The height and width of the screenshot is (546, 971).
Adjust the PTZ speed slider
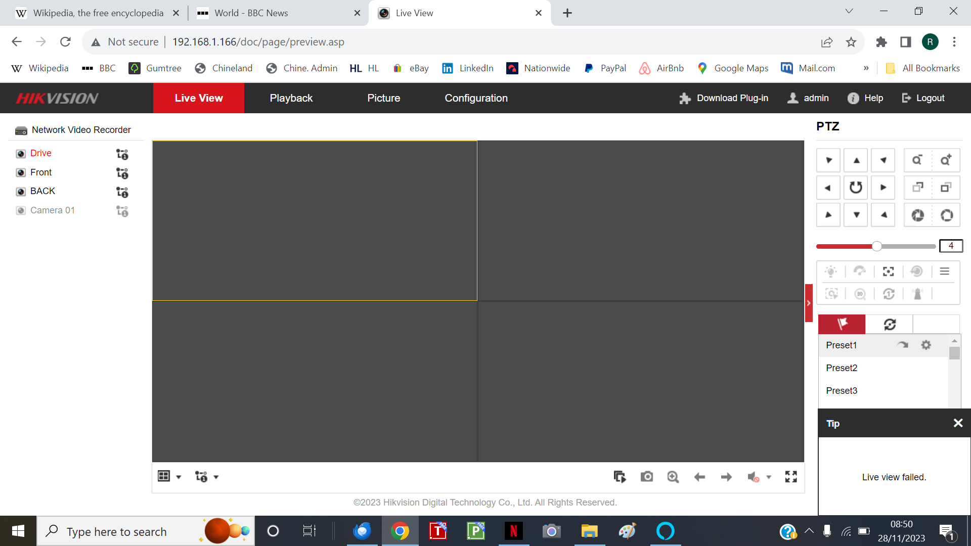(877, 246)
